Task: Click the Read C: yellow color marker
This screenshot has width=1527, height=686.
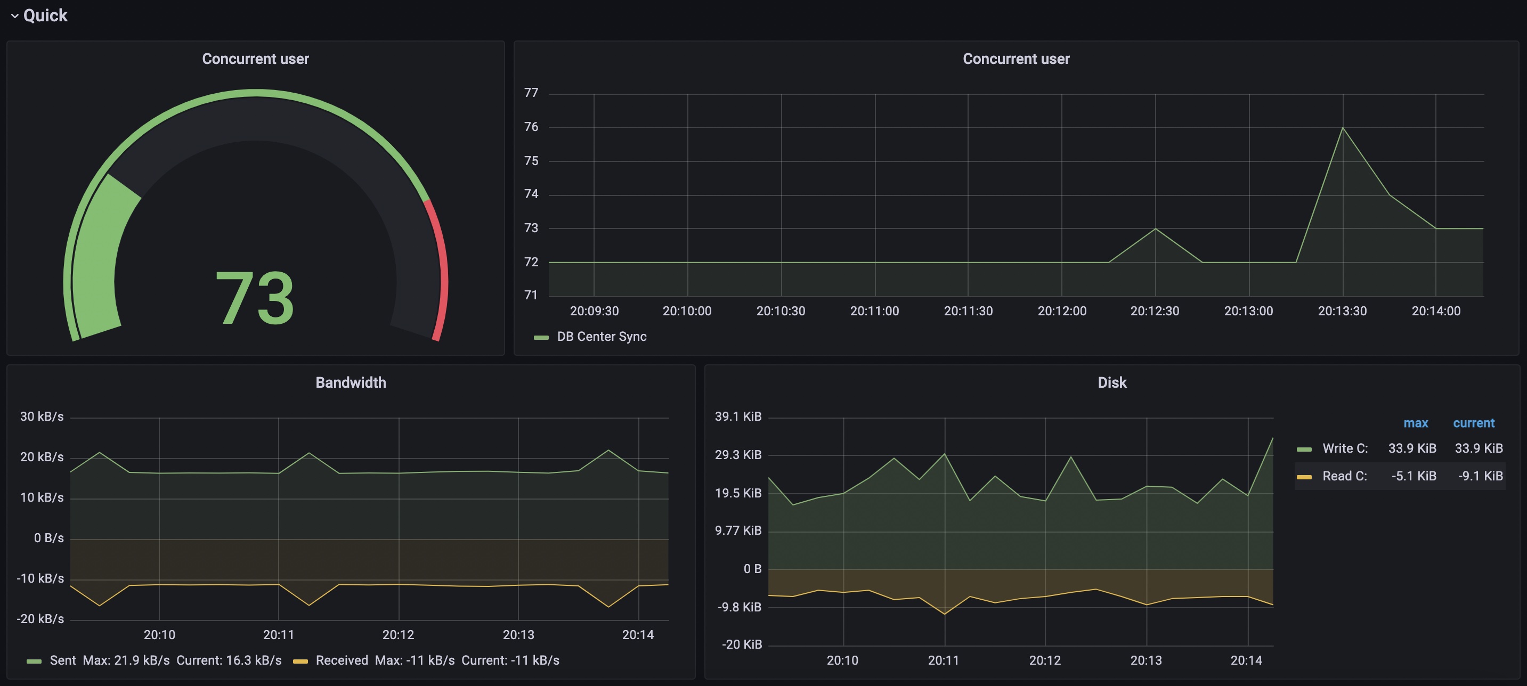Action: click(1304, 477)
